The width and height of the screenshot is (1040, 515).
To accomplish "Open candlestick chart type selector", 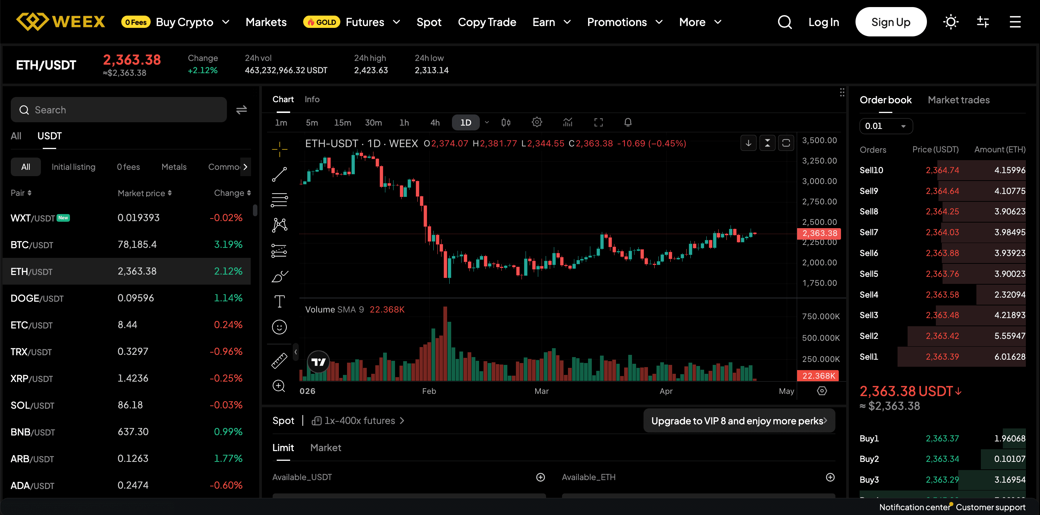I will click(x=506, y=122).
